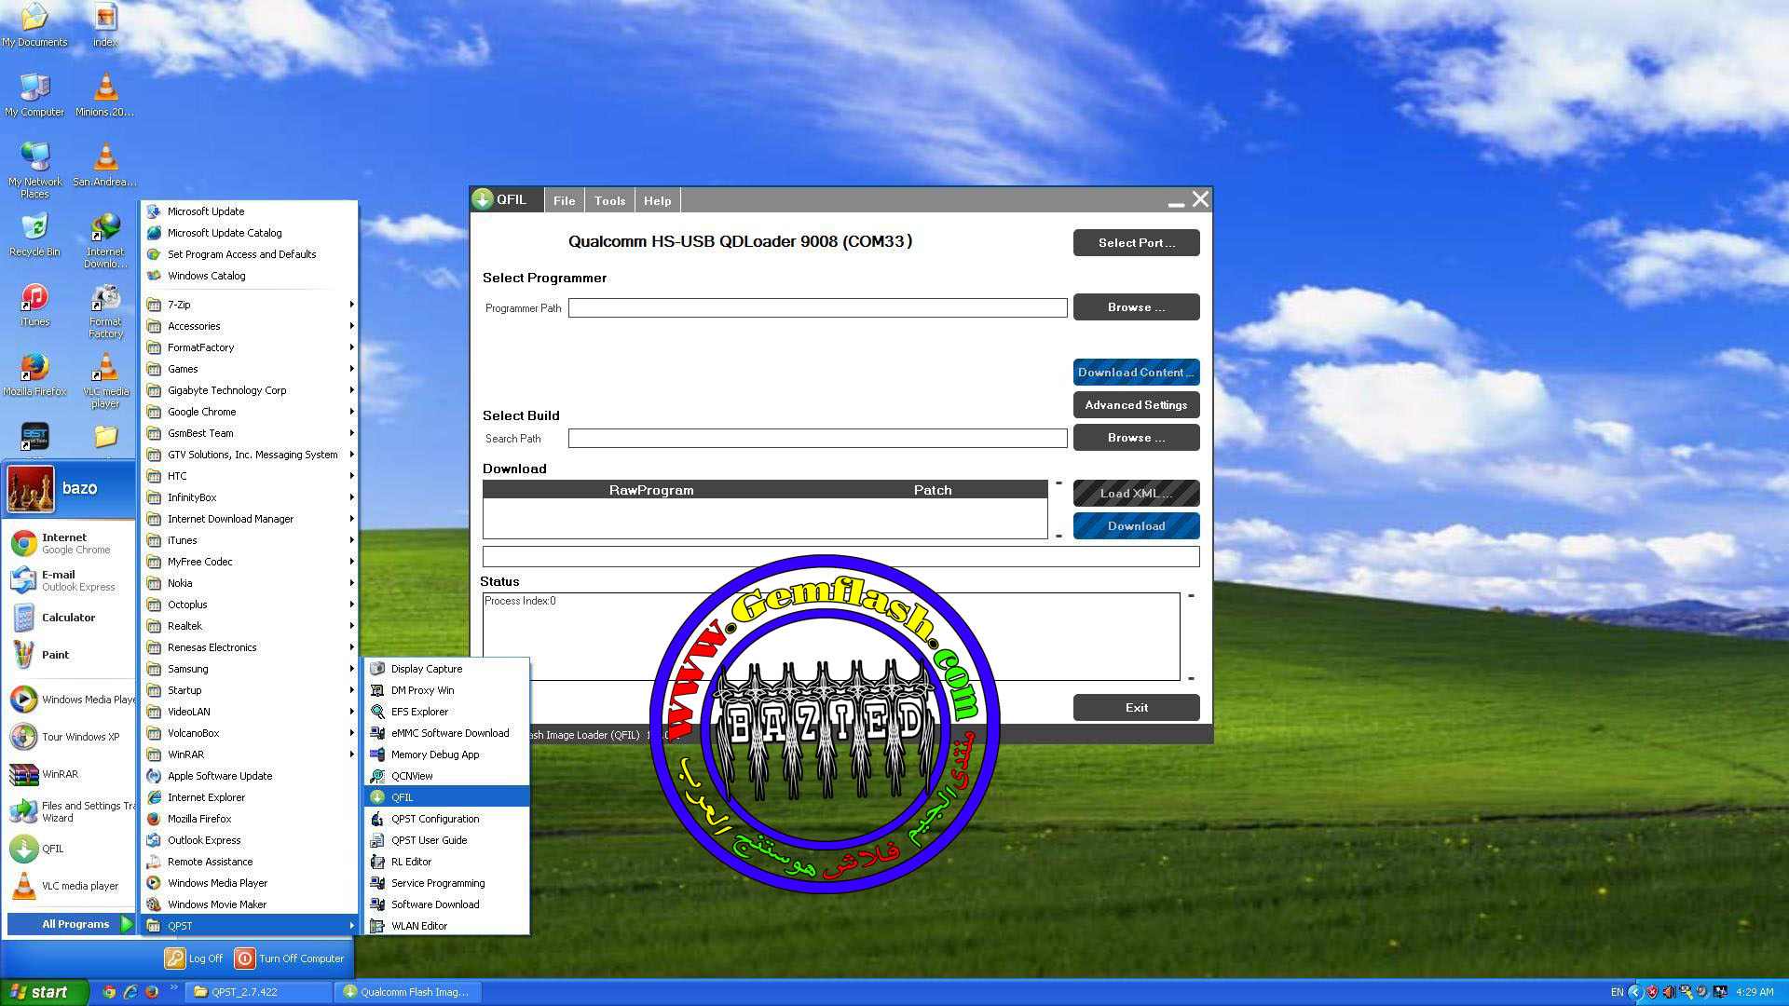Open QCNView from the submenu
The height and width of the screenshot is (1006, 1789).
[x=446, y=776]
